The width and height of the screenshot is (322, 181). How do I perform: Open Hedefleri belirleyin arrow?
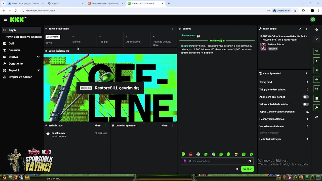tap(307, 139)
